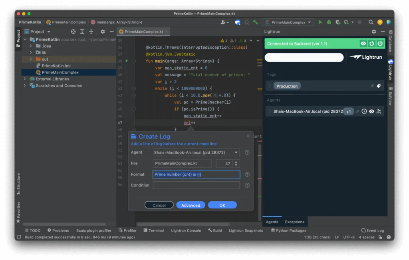This screenshot has height=260, width=409.
Task: Start debugging with the bug icon
Action: (x=329, y=22)
